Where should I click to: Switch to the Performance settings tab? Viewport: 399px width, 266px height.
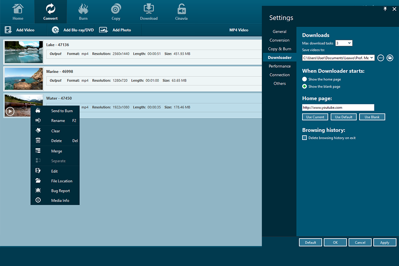(279, 66)
